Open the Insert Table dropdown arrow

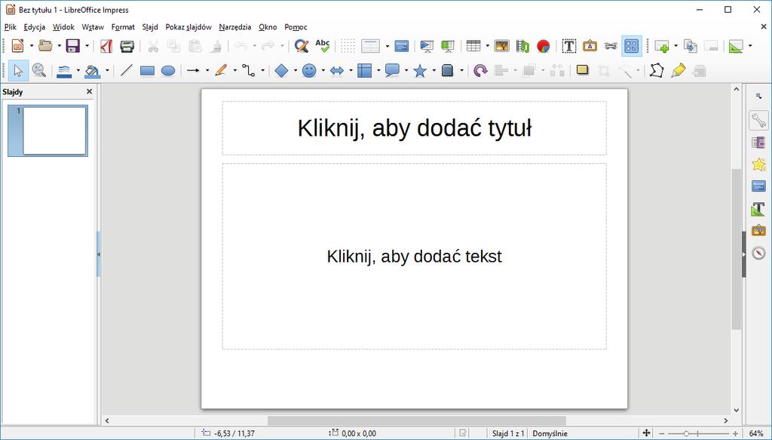click(x=488, y=46)
